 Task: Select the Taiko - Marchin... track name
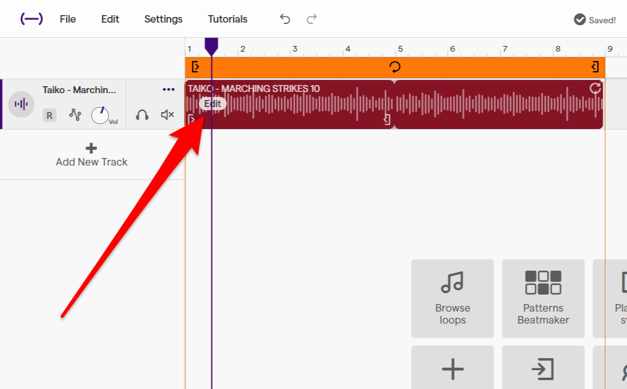click(x=79, y=90)
